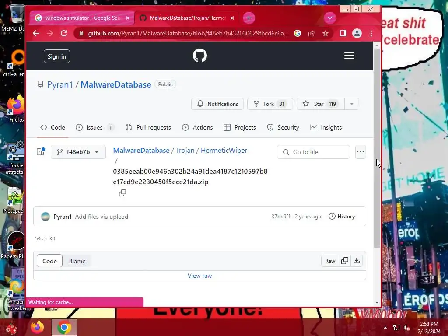The height and width of the screenshot is (336, 448).
Task: Copy the file path icon
Action: [122, 193]
